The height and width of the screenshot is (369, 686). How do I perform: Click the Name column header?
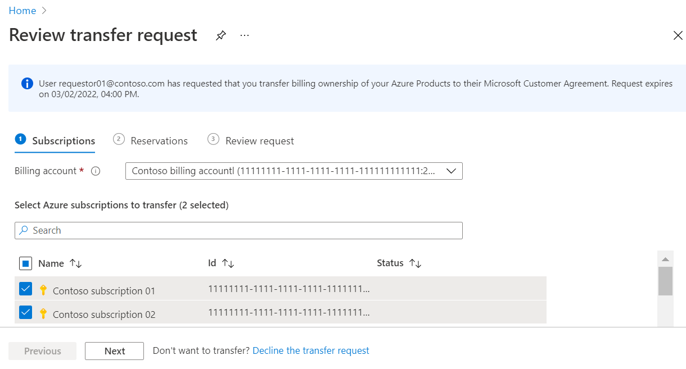coord(51,263)
